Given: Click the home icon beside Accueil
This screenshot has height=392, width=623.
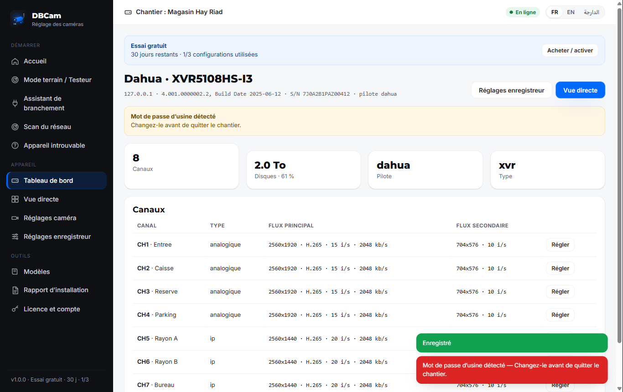Looking at the screenshot, I should click(x=15, y=62).
